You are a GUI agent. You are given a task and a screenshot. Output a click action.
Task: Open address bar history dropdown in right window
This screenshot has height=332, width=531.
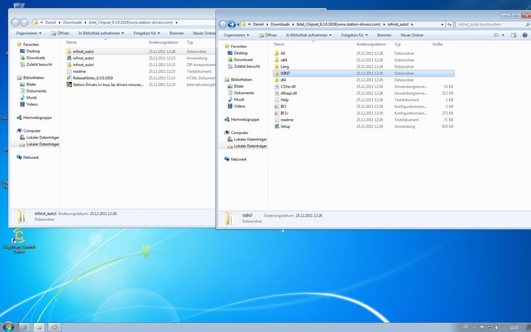[442, 24]
